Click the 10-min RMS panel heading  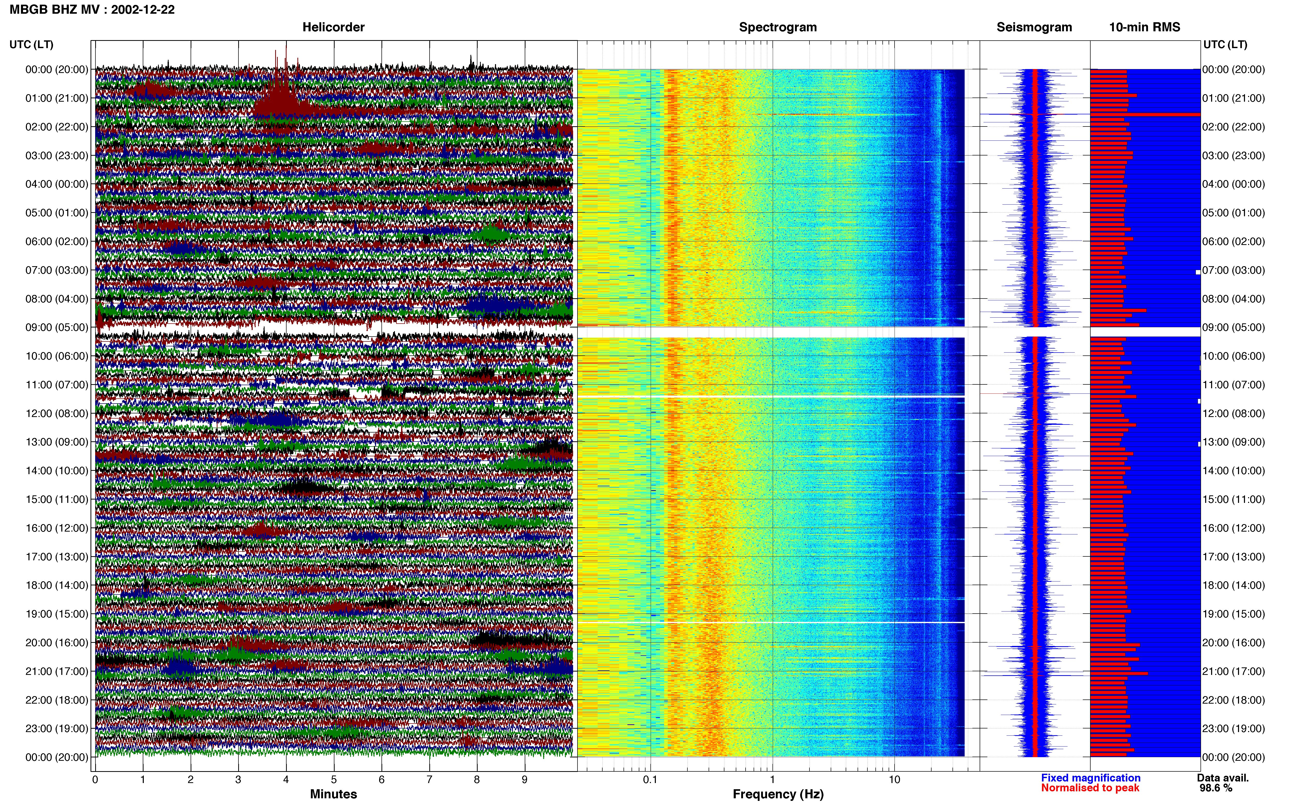1144,27
